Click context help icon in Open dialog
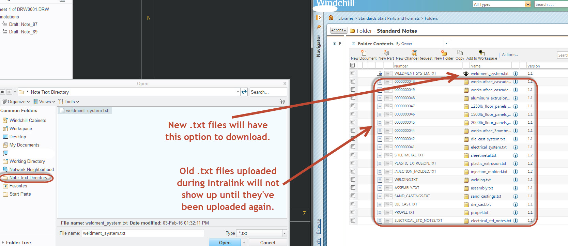This screenshot has height=246, width=568. pyautogui.click(x=282, y=102)
